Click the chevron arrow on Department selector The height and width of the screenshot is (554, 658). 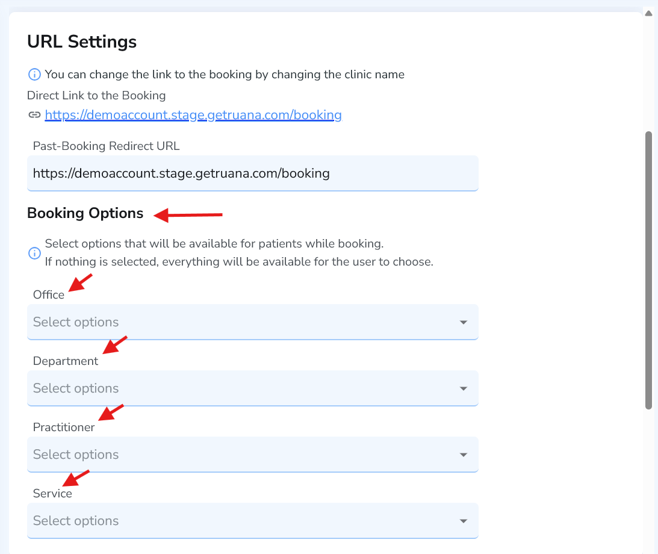coord(463,388)
